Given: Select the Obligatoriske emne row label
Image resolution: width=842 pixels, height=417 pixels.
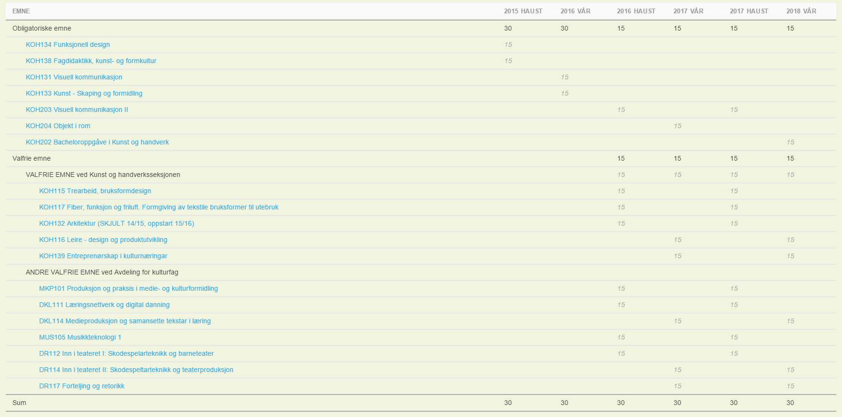Looking at the screenshot, I should [x=42, y=28].
